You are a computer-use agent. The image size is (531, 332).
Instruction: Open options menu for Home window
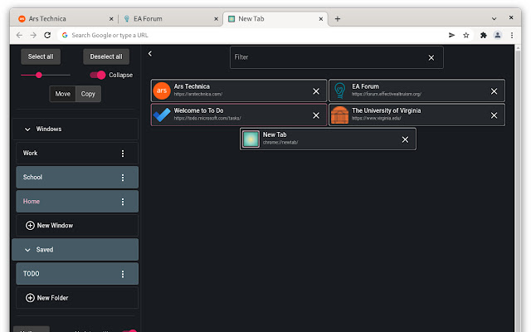[x=123, y=202]
